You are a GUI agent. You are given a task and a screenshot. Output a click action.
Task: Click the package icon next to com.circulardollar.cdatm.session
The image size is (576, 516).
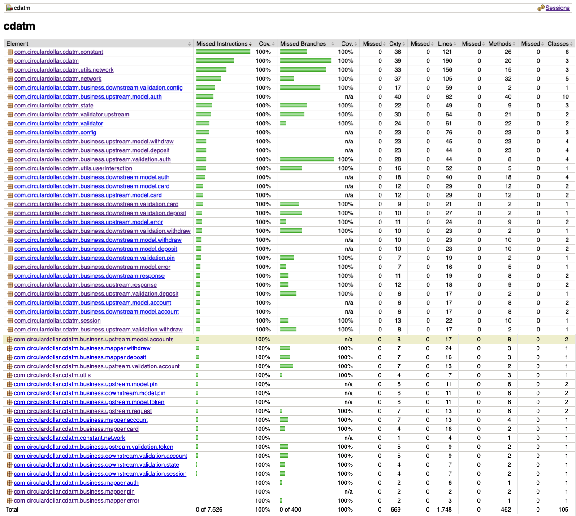pos(10,321)
